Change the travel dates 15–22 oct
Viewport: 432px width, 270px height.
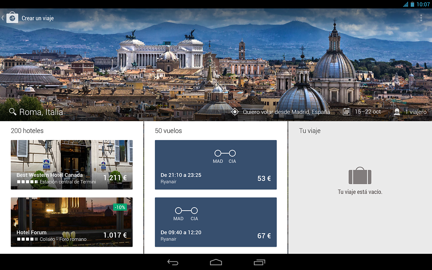click(x=368, y=112)
